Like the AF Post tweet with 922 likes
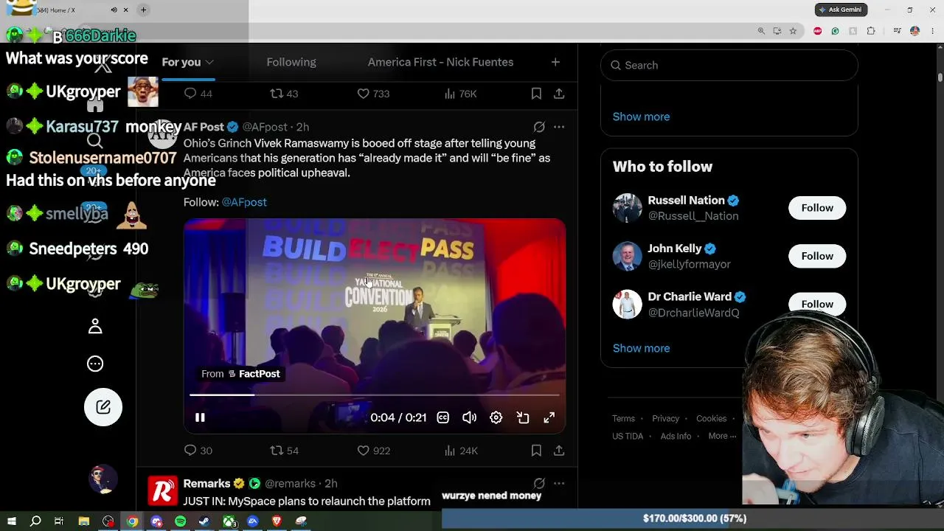The width and height of the screenshot is (944, 531). click(373, 451)
